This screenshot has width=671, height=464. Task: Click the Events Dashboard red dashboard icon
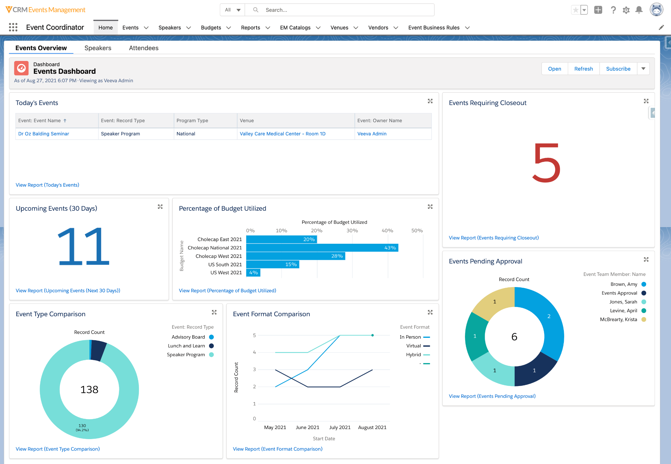coord(21,68)
